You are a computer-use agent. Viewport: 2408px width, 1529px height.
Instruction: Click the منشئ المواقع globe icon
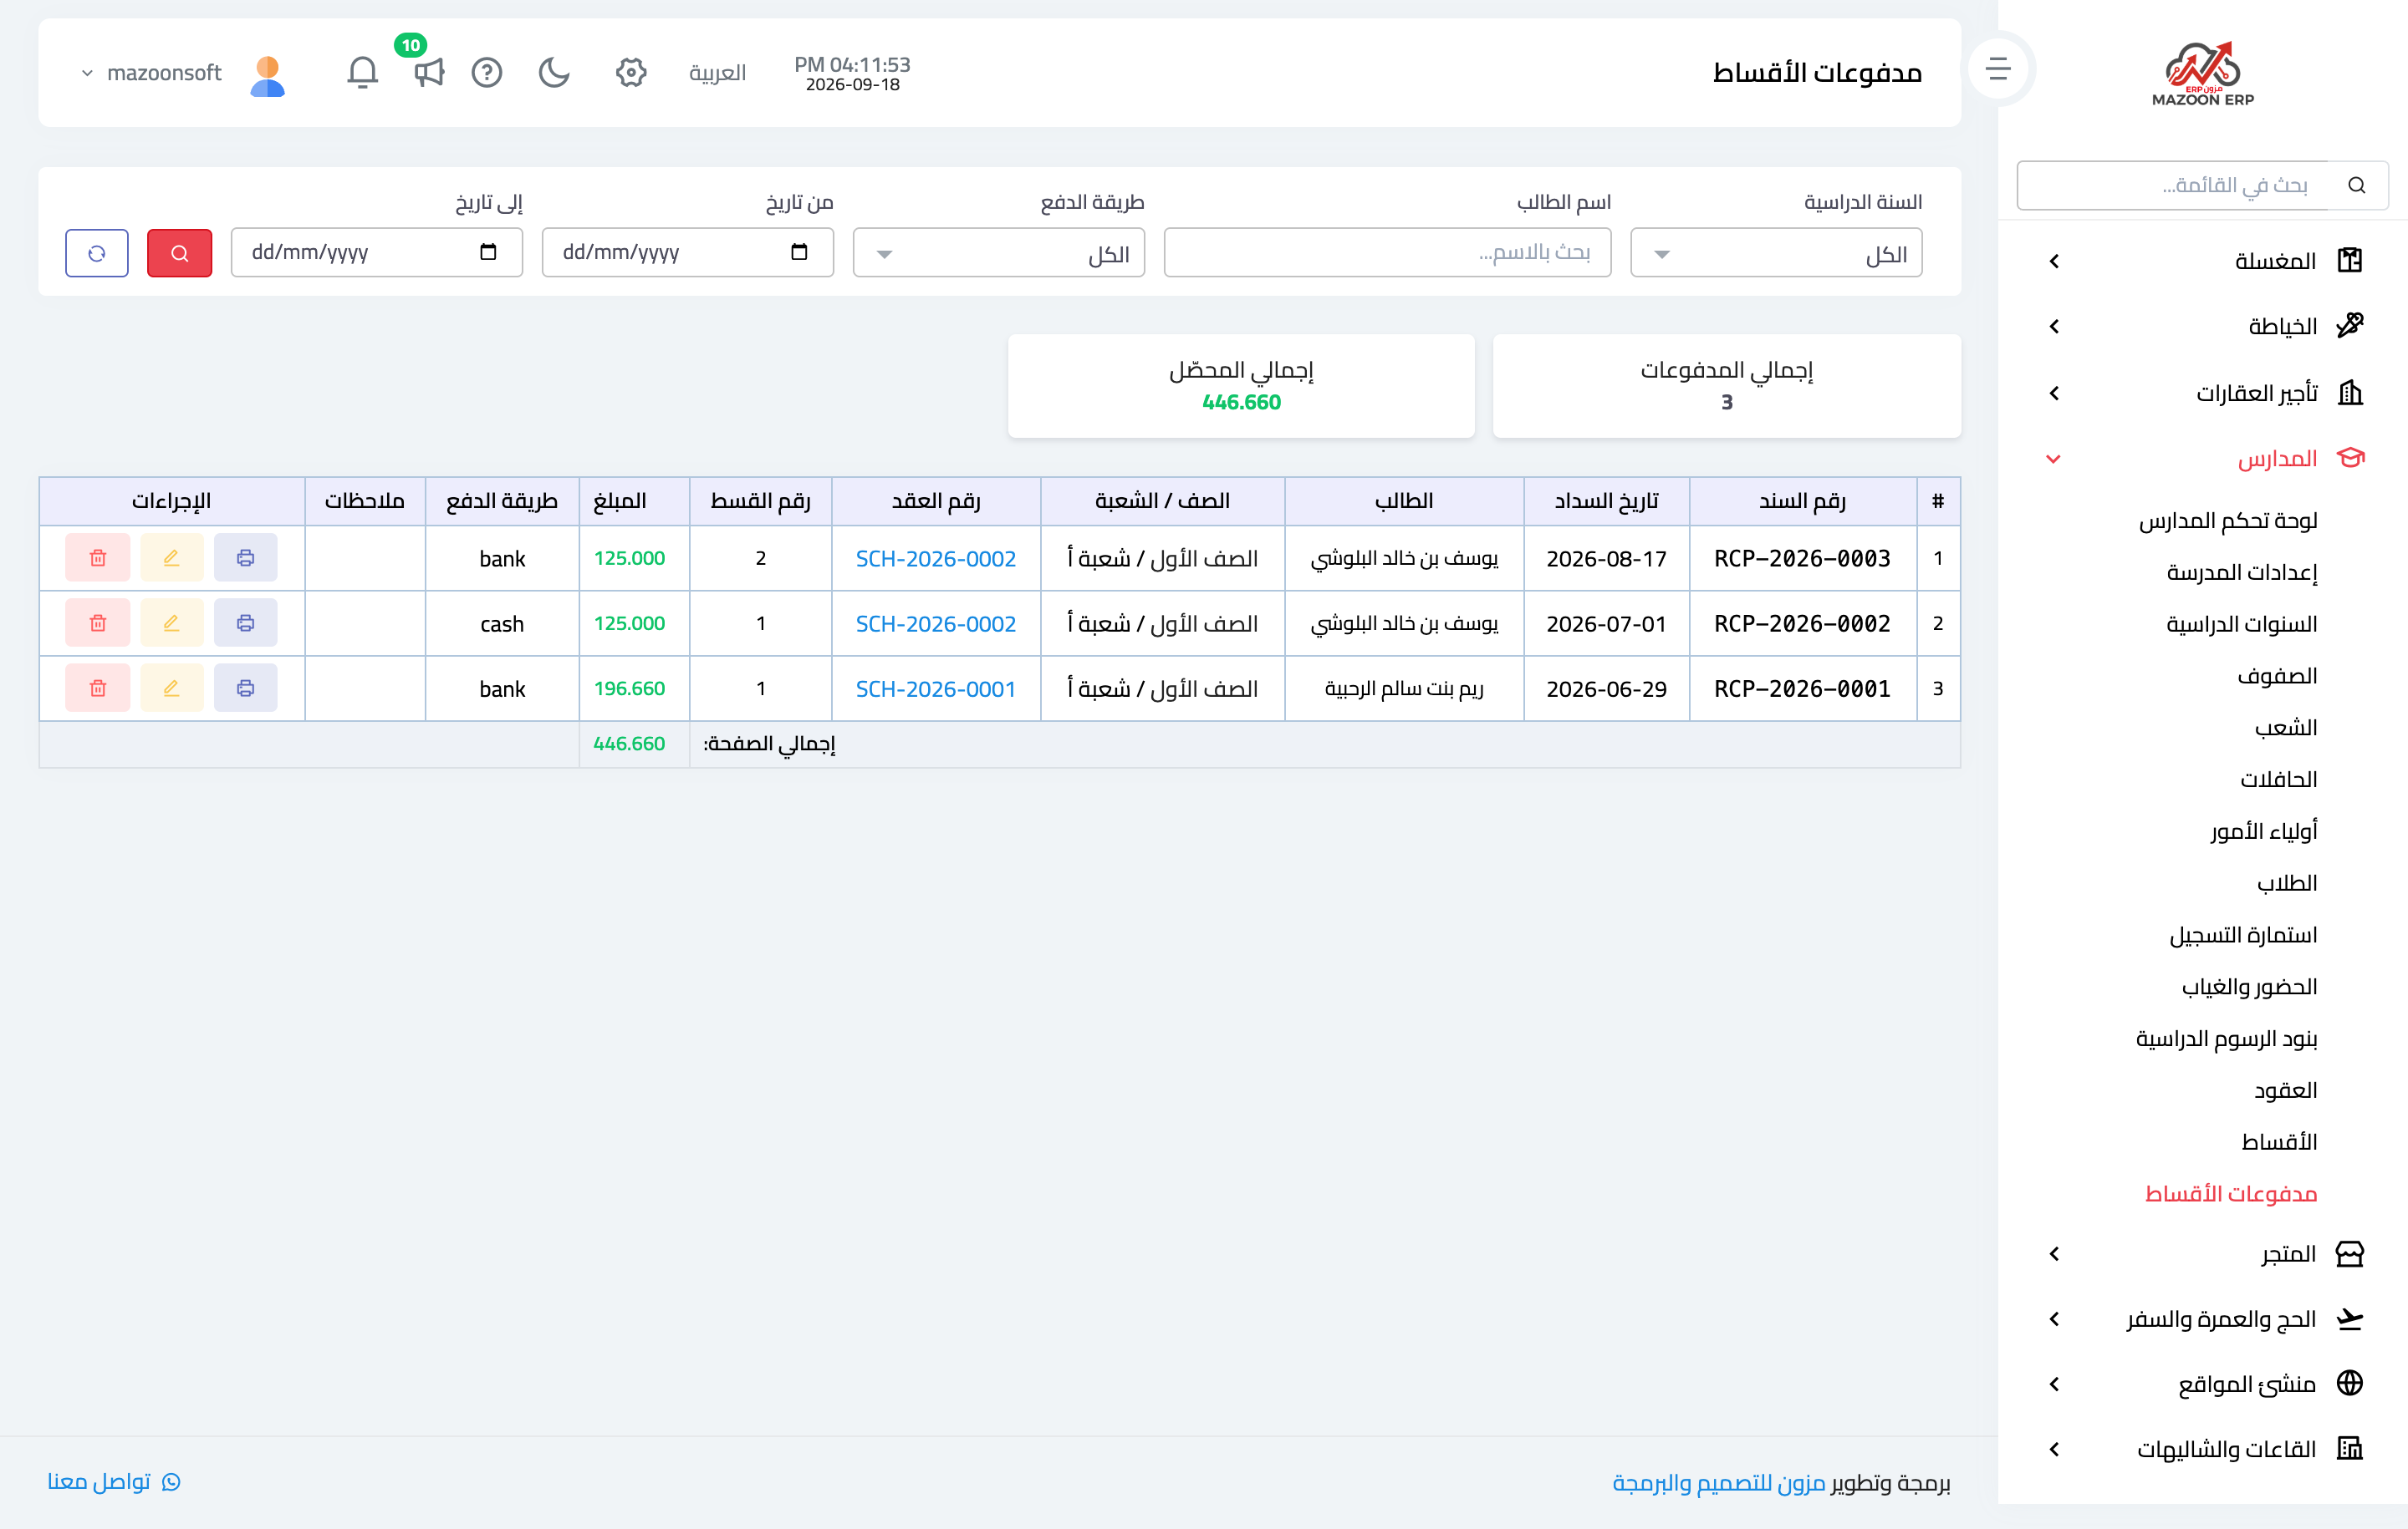(2350, 1383)
